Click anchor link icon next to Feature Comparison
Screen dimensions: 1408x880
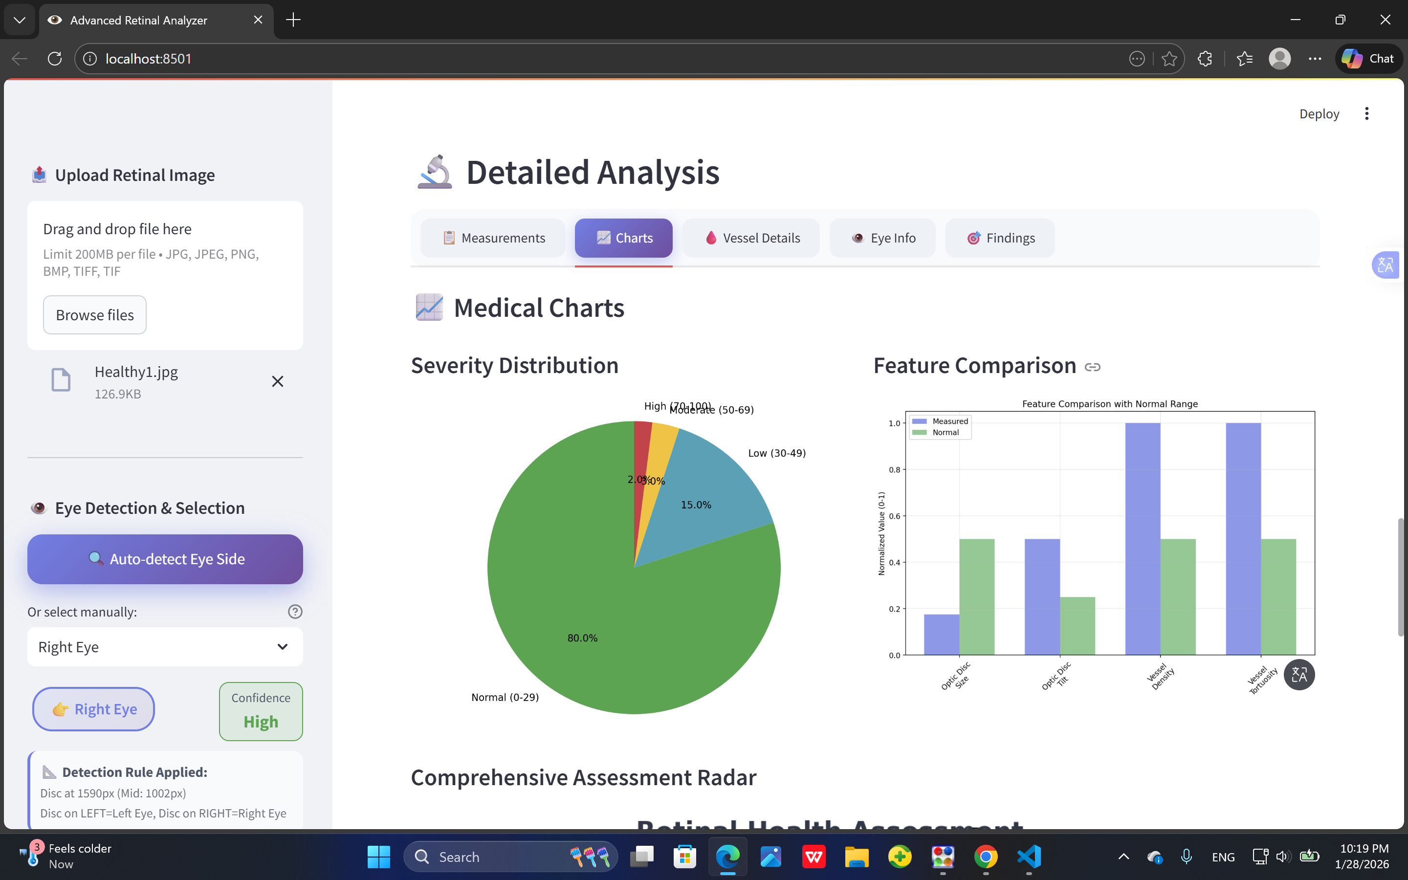coord(1092,367)
